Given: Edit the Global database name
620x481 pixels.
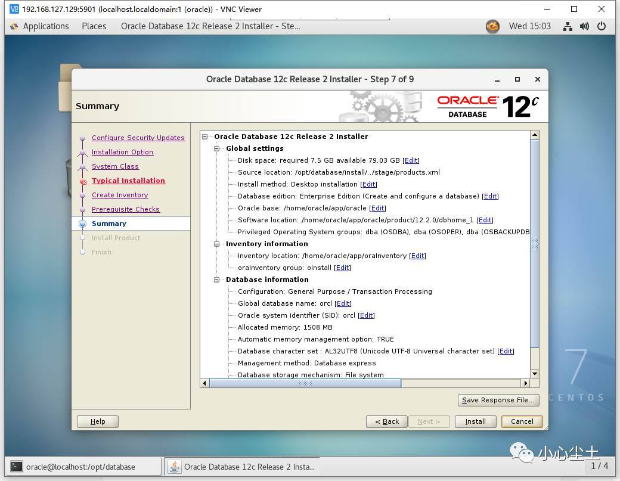Looking at the screenshot, I should (x=343, y=303).
